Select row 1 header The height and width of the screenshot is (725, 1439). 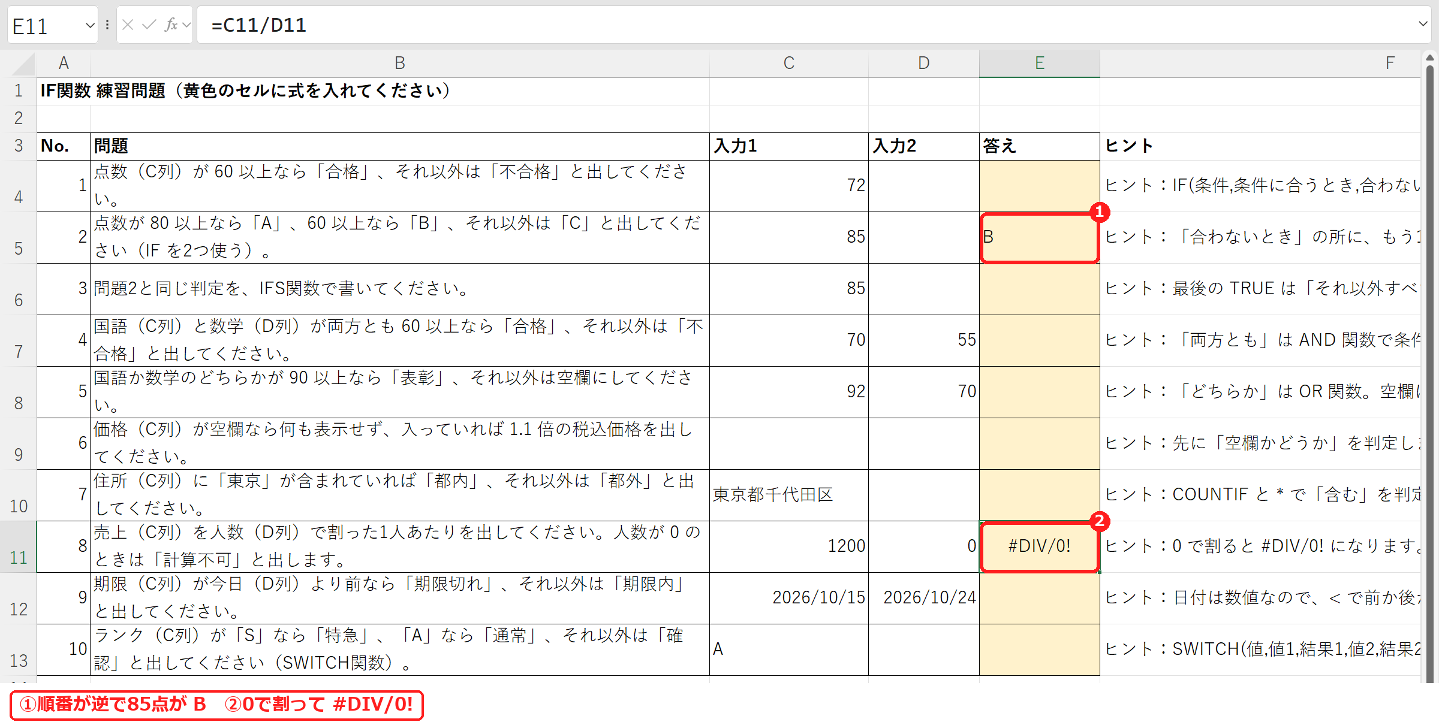pyautogui.click(x=19, y=91)
